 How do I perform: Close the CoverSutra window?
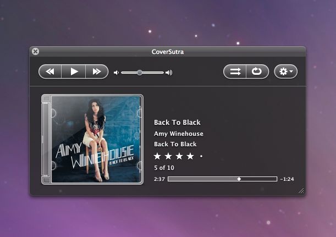pyautogui.click(x=35, y=52)
